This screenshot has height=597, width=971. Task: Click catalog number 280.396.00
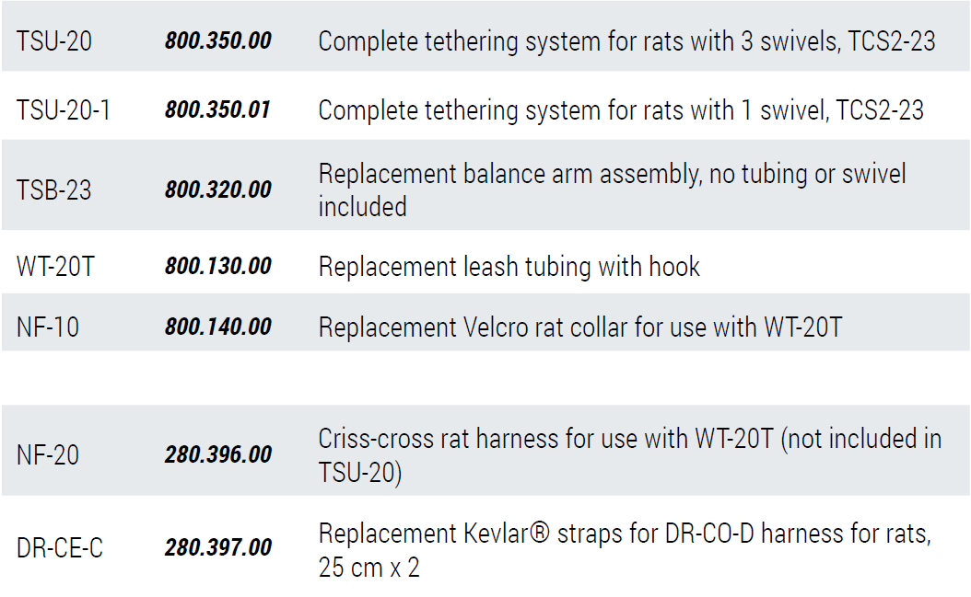[x=218, y=455]
